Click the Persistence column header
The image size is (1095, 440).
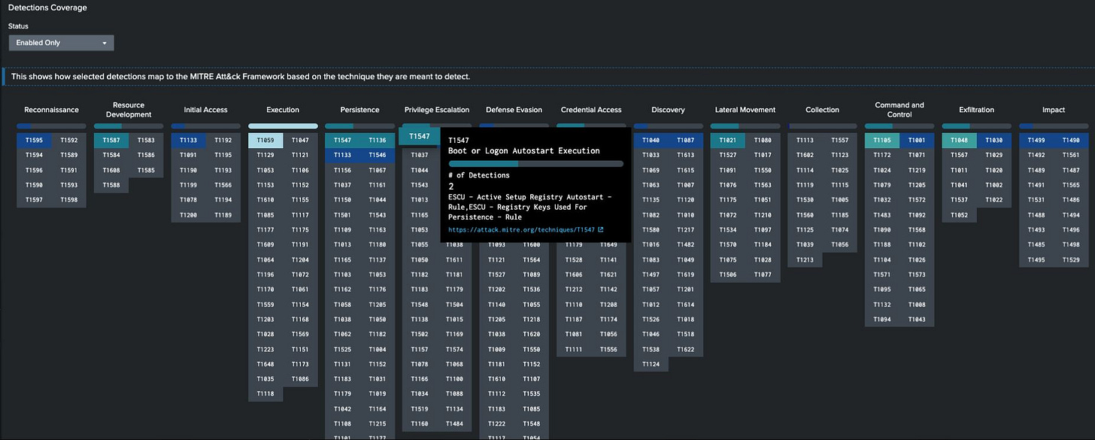359,109
